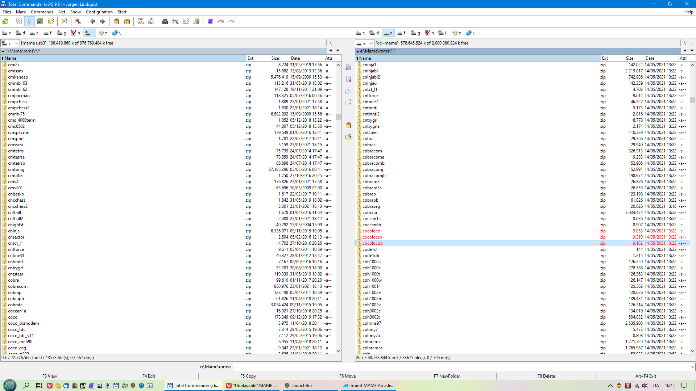
Task: Open right panel drive dropdown showing e
Action: pos(364,43)
